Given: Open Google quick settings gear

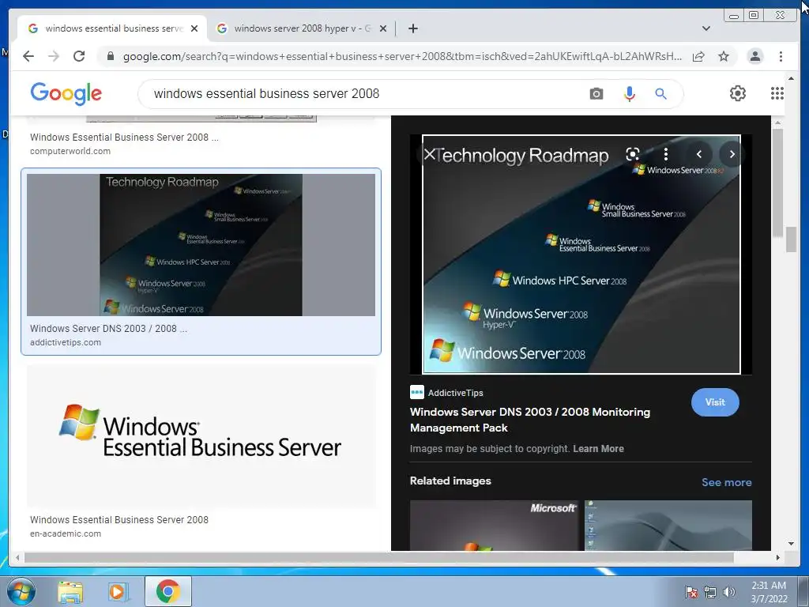Looking at the screenshot, I should 738,93.
